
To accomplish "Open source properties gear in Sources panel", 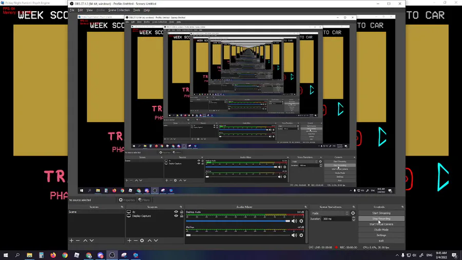I will tap(142, 240).
